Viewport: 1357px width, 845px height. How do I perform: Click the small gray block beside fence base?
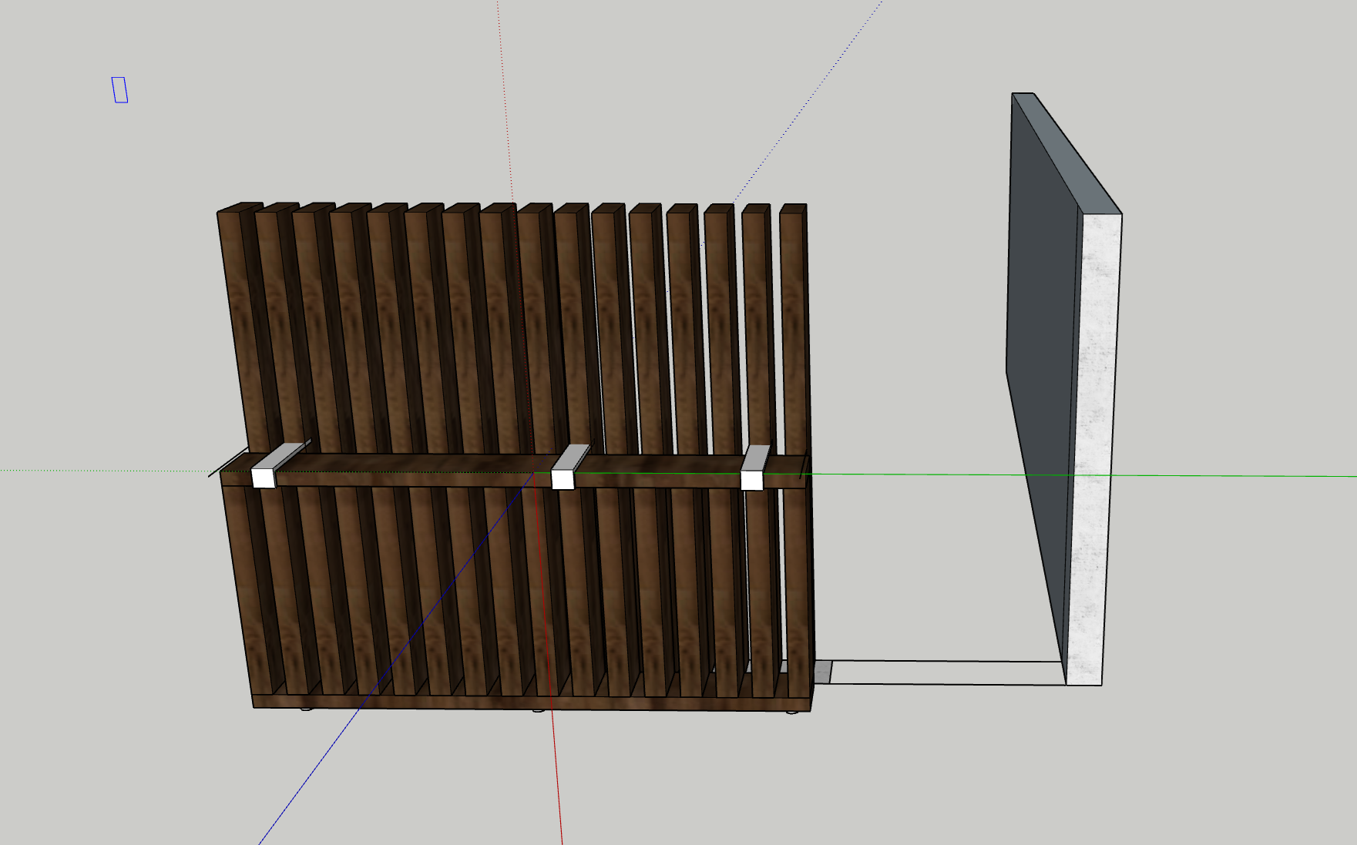coord(823,672)
